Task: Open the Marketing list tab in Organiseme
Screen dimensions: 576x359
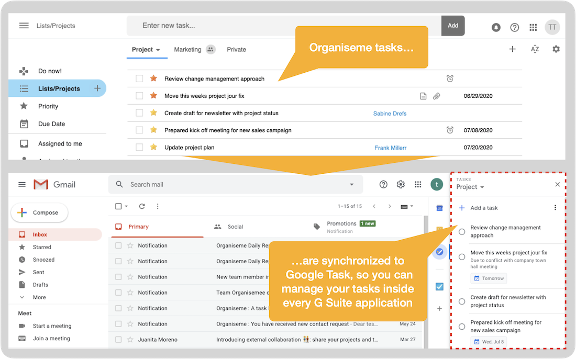Action: pos(186,49)
